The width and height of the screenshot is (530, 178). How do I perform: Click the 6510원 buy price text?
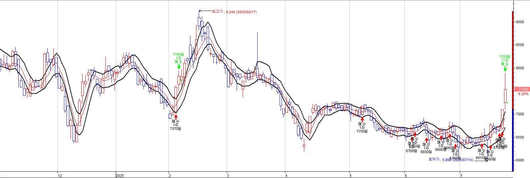click(x=481, y=158)
